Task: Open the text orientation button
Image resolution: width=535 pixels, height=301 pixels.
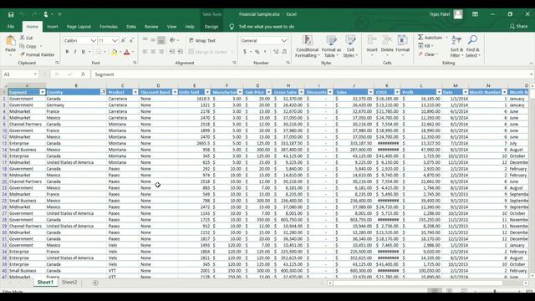Action: click(x=173, y=40)
